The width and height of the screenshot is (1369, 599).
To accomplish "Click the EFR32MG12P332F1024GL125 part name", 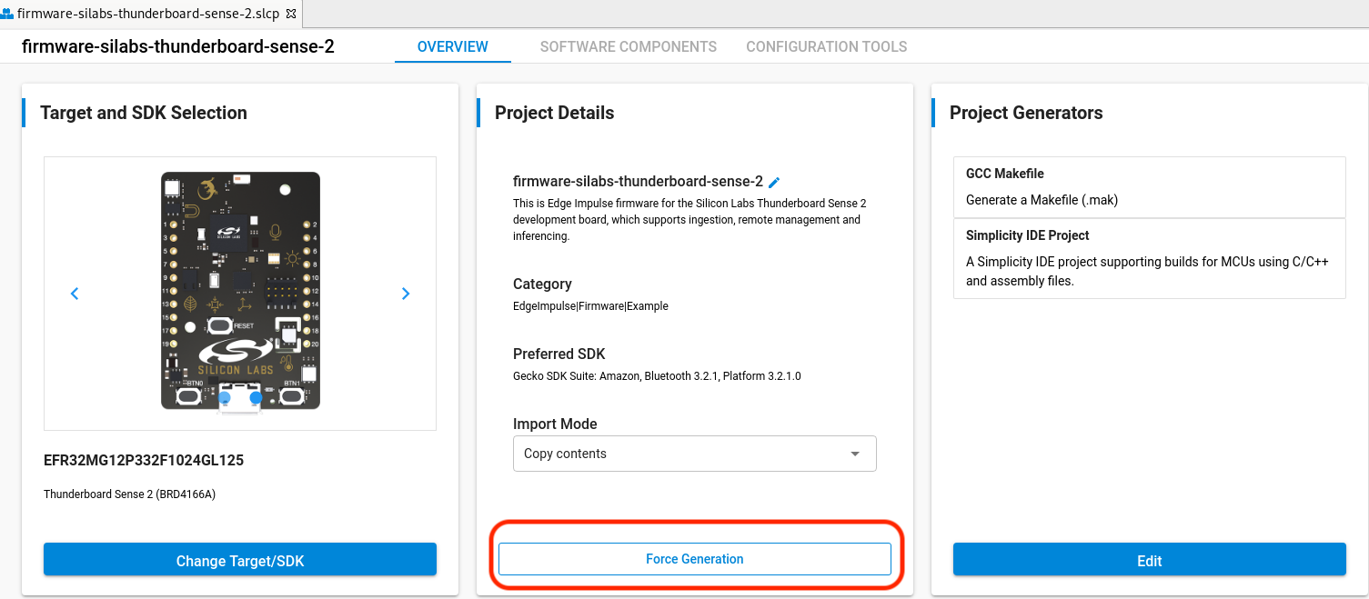I will point(144,460).
